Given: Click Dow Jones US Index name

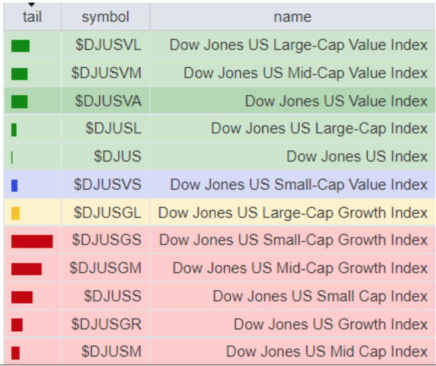Looking at the screenshot, I should (x=357, y=157).
